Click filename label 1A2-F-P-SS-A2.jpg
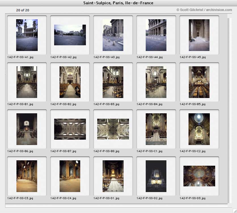 coord(64,57)
